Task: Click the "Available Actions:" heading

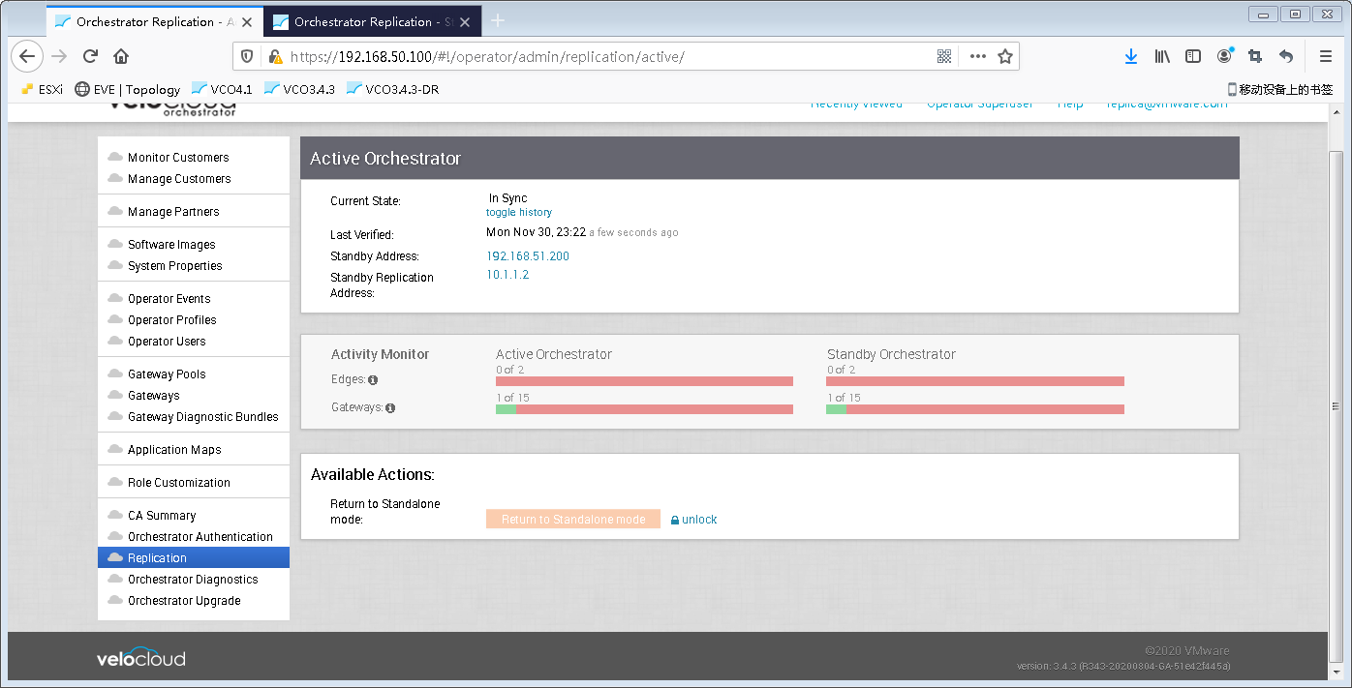Action: 373,475
